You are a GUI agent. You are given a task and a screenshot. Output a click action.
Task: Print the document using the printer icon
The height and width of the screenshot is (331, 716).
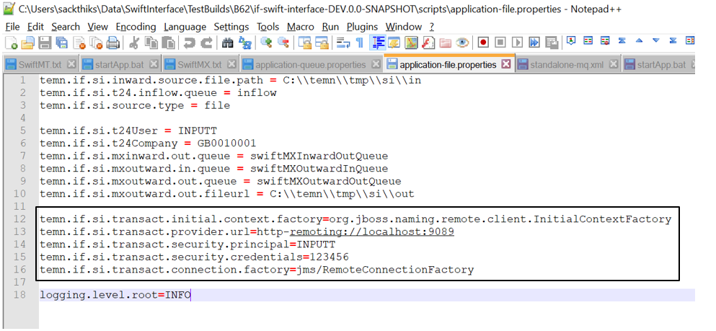(x=112, y=43)
